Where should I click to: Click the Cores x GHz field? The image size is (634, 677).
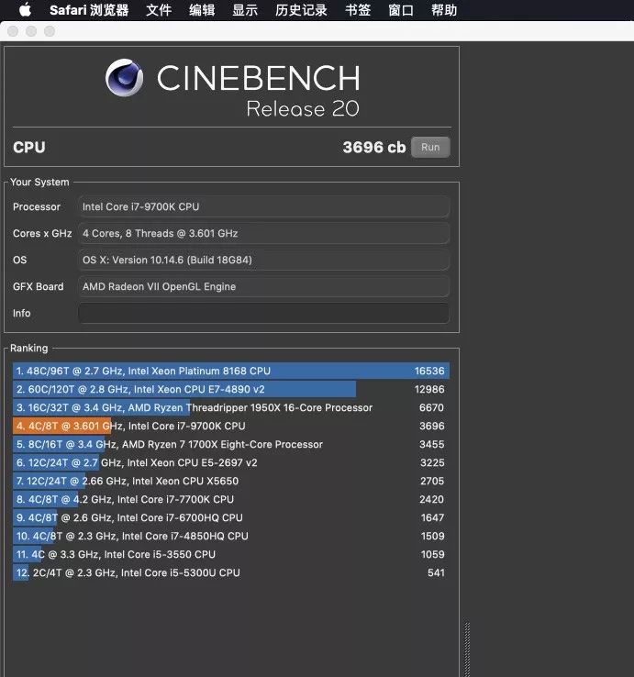pos(263,234)
